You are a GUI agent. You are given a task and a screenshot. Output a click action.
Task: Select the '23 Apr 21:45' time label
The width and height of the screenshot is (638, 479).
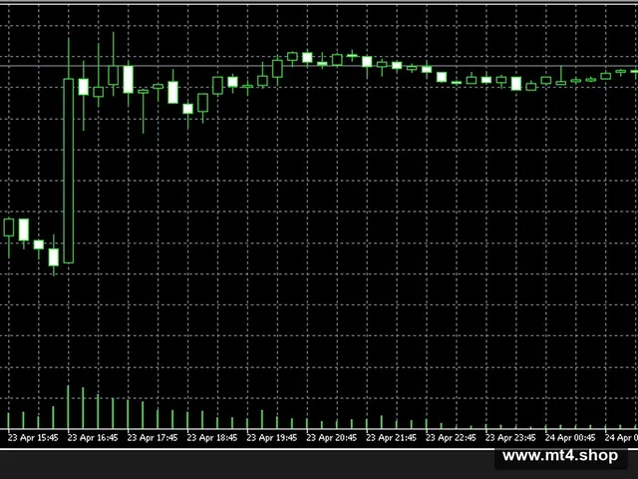click(x=392, y=438)
